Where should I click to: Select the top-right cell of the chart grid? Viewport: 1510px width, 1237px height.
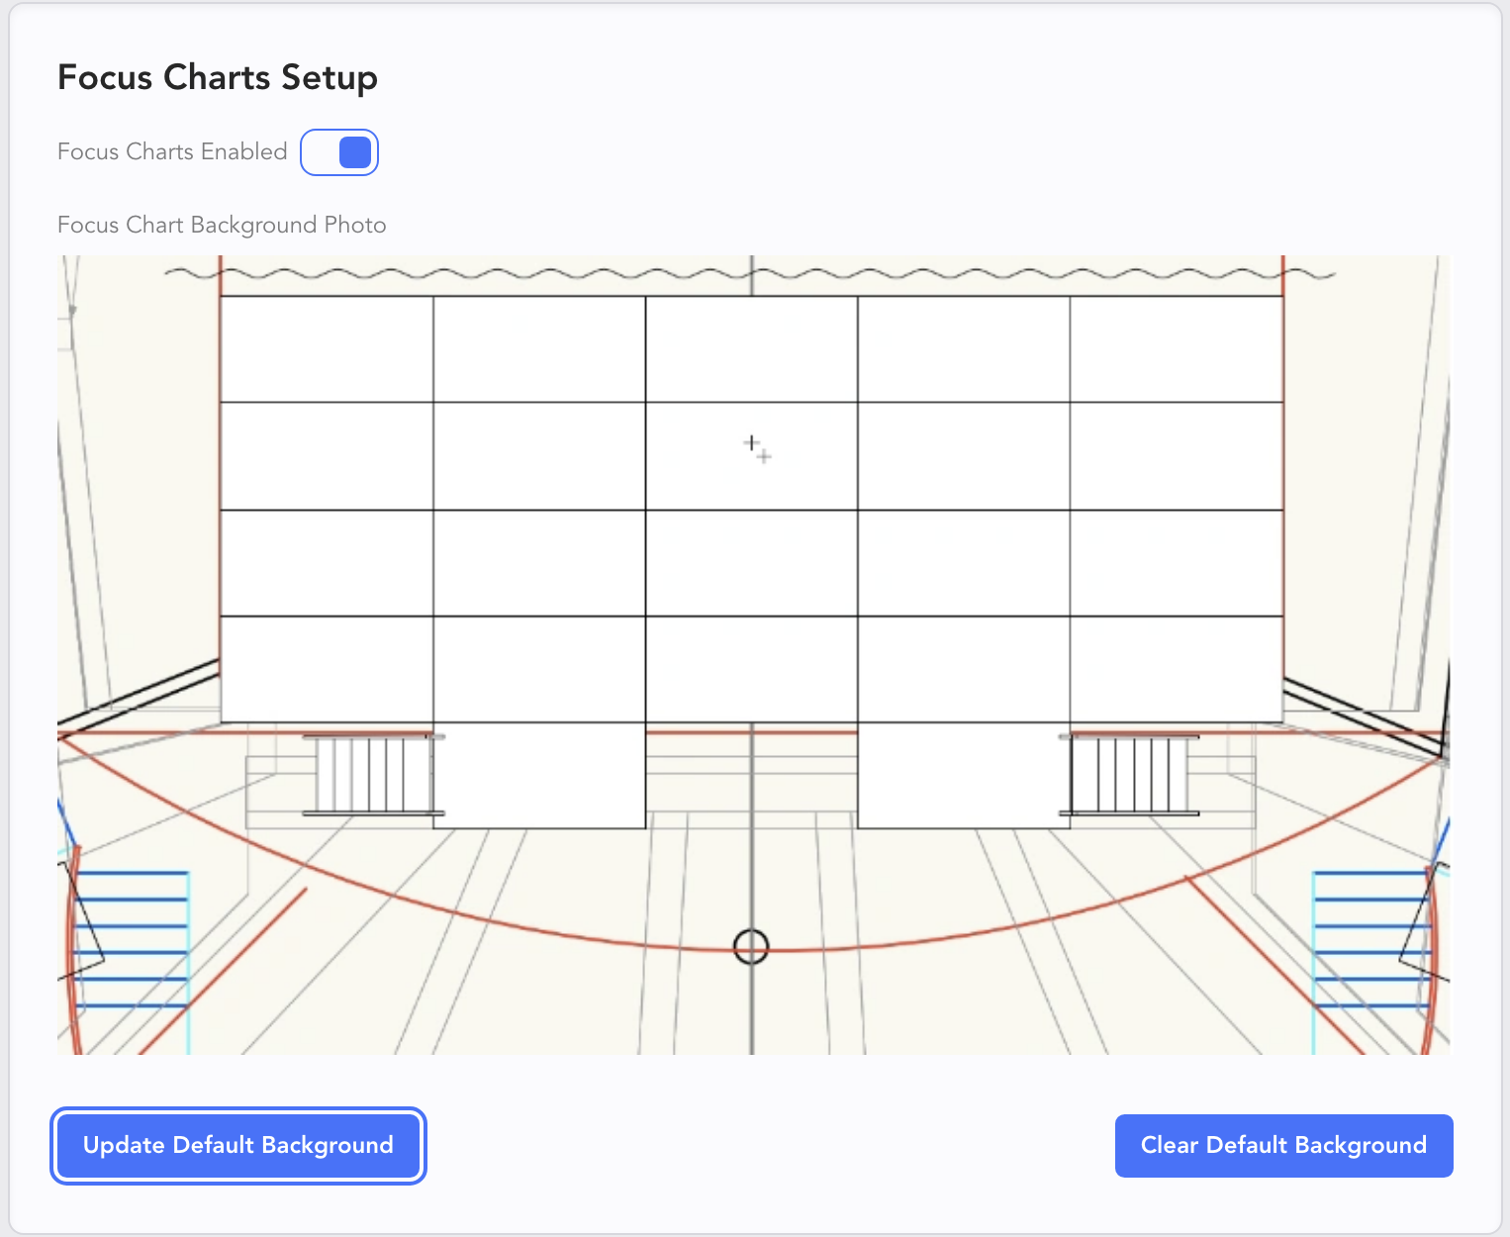click(x=1177, y=349)
